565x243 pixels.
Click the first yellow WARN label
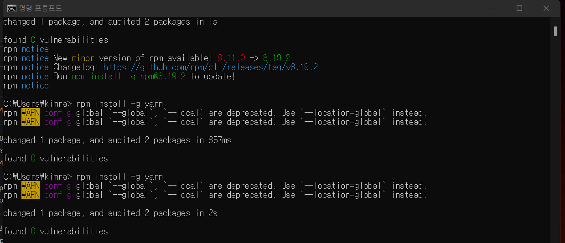pyautogui.click(x=31, y=113)
